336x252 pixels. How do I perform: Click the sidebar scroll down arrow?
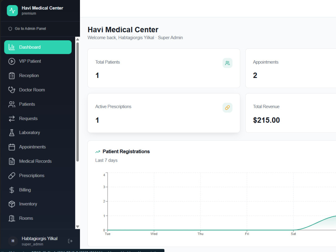pos(78,226)
